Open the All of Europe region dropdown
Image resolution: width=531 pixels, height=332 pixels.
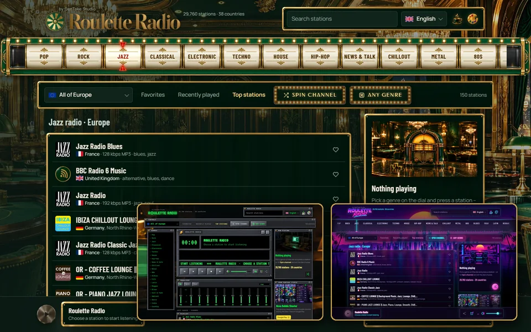(x=88, y=95)
